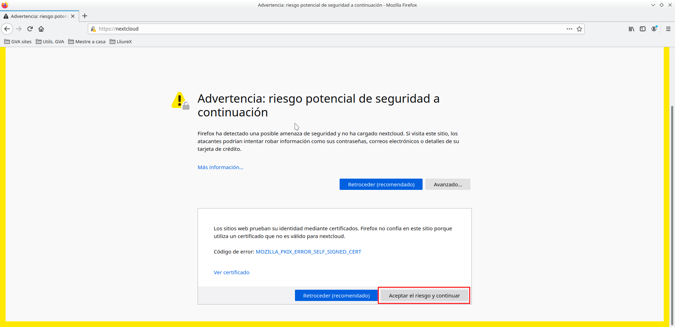675x327 pixels.
Task: Click the Back navigation arrow
Action: click(7, 29)
